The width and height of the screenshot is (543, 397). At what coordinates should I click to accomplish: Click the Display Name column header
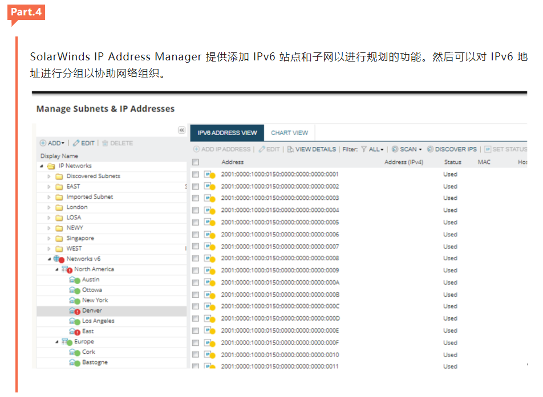(x=59, y=156)
